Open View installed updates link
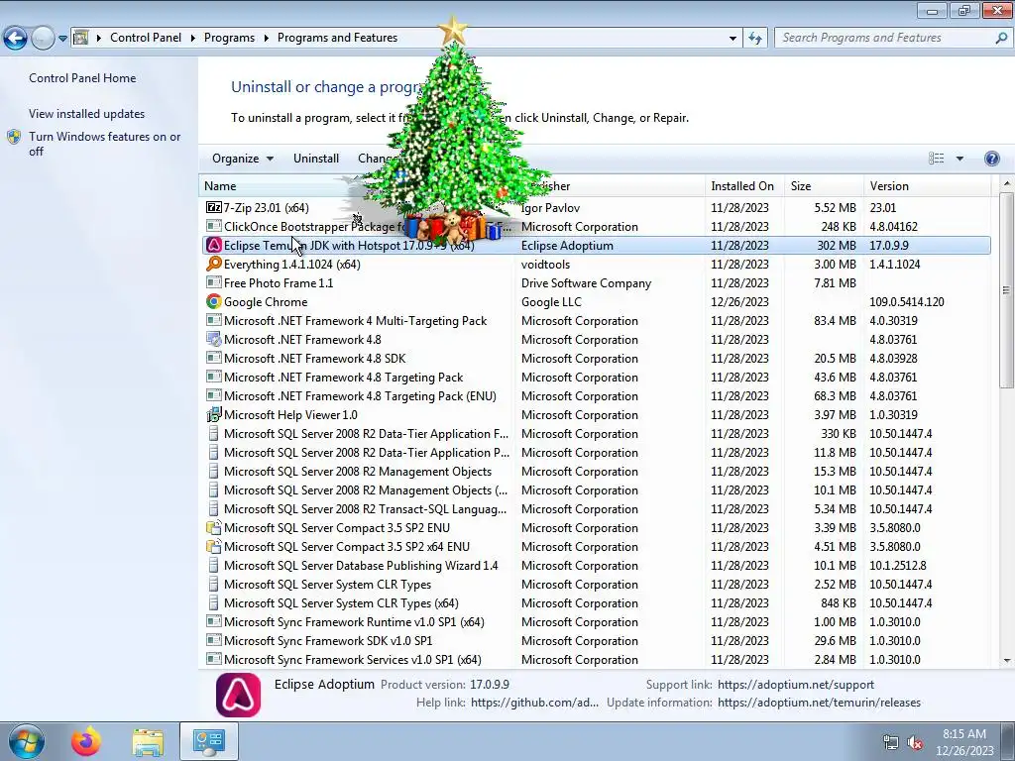Image resolution: width=1015 pixels, height=761 pixels. [x=87, y=114]
